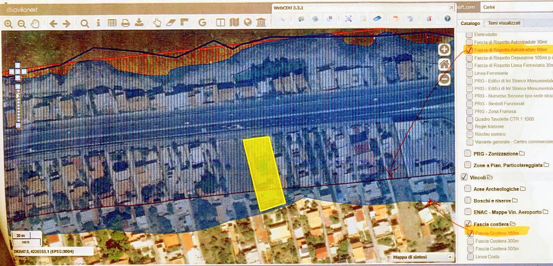Select the eraser clear tool

[x=171, y=23]
